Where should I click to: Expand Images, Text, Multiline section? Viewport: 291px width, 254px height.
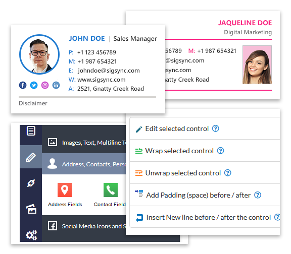(x=84, y=142)
